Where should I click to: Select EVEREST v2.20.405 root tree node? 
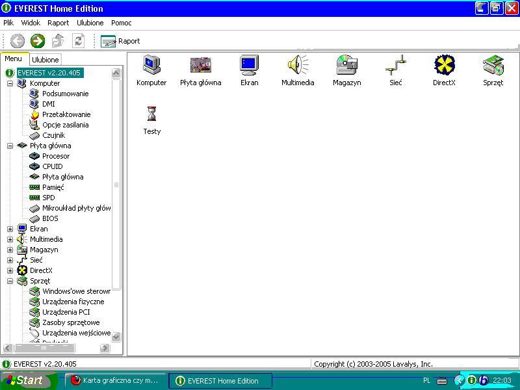(x=49, y=73)
